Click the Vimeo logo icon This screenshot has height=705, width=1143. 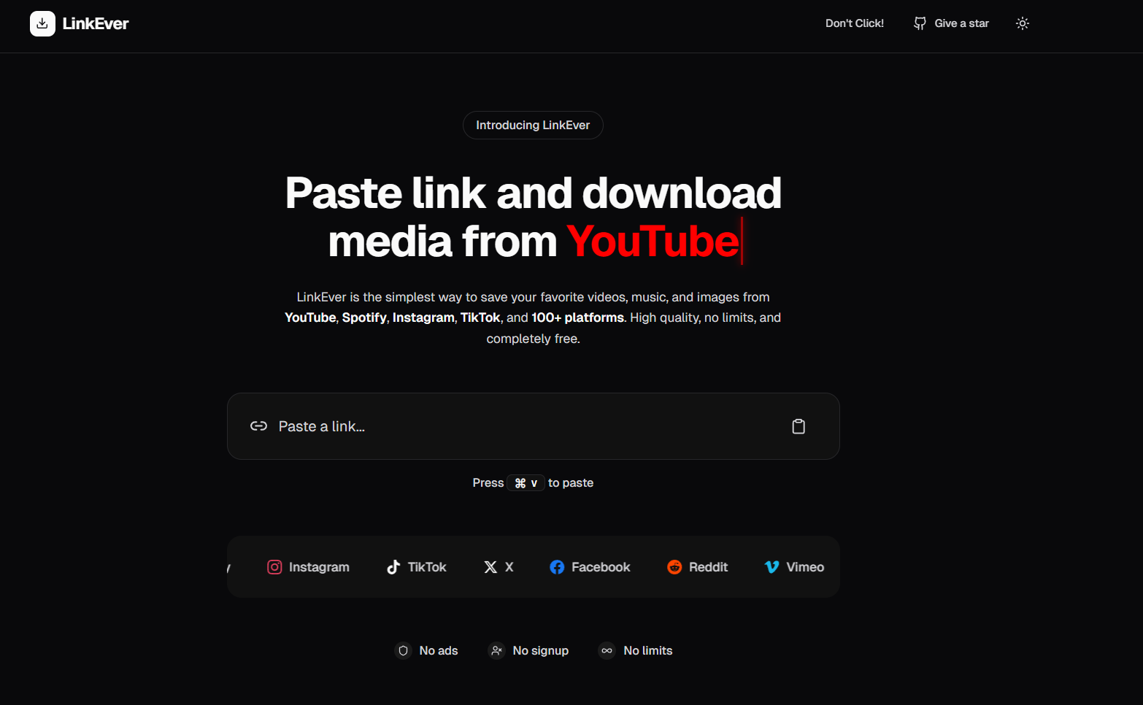[x=771, y=567]
